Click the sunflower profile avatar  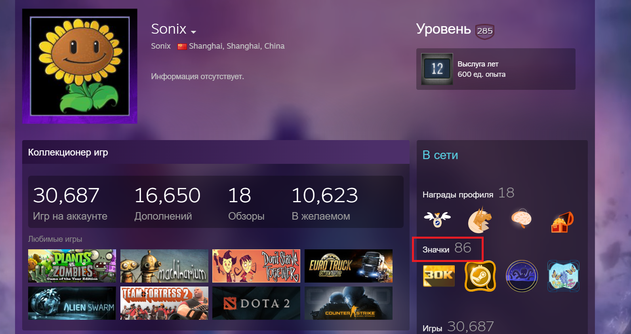point(80,66)
